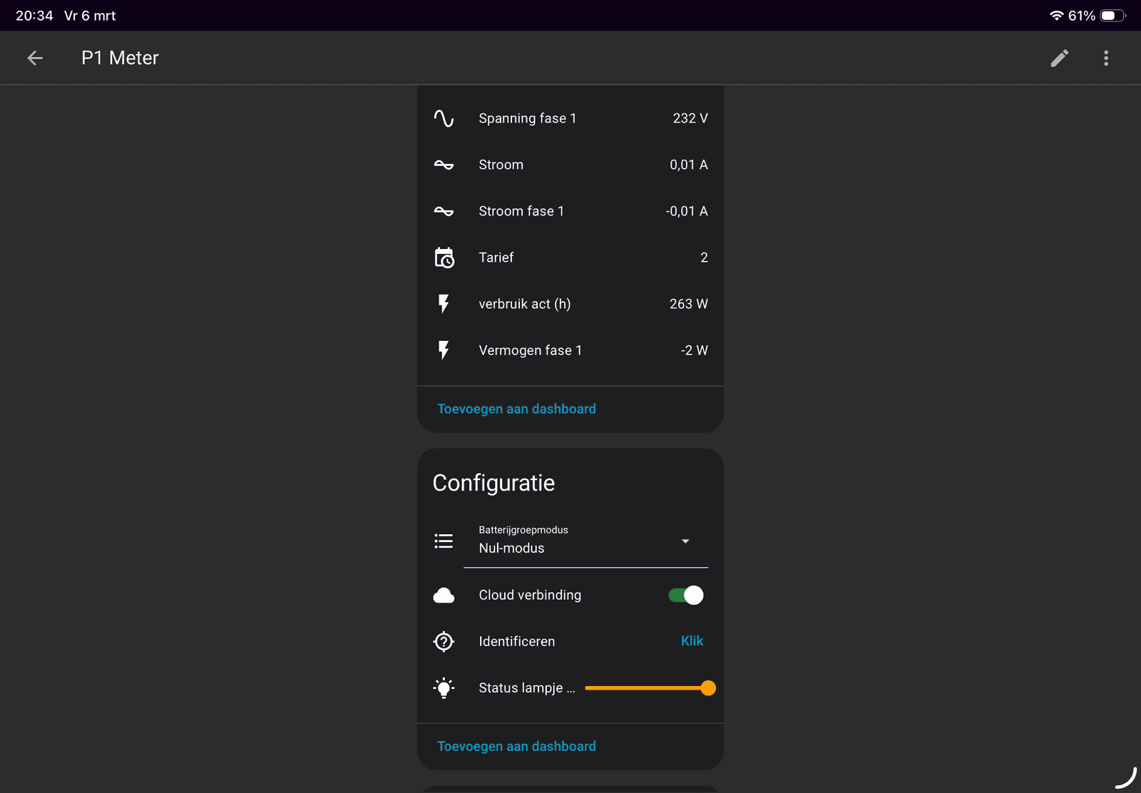The height and width of the screenshot is (793, 1141).
Task: Click Toevoegen aan dashboard under sensors card
Action: tap(516, 409)
